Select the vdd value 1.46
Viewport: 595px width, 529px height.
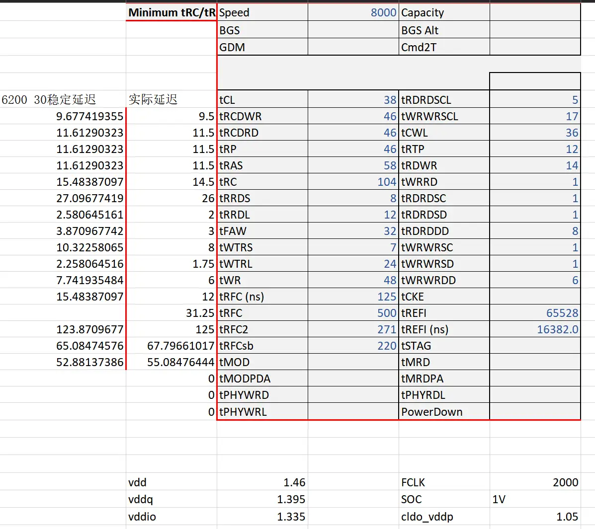coord(262,482)
